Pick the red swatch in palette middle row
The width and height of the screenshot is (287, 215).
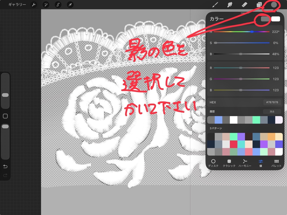click(233, 144)
